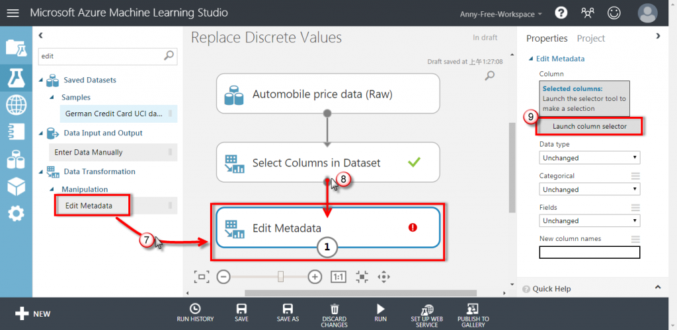Select the Enter Data Manually module
This screenshot has height=330, width=677.
pyautogui.click(x=113, y=152)
